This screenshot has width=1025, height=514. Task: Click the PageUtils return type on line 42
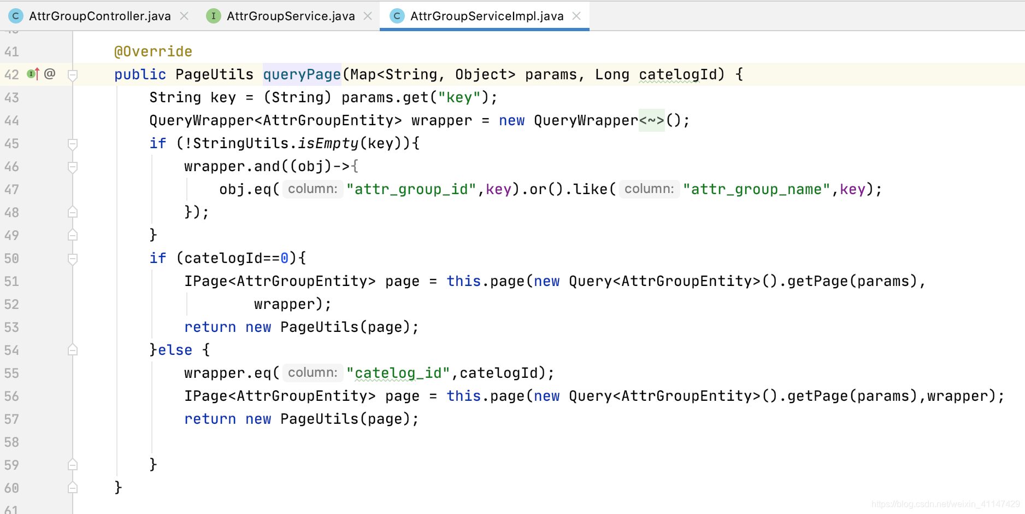(x=215, y=74)
